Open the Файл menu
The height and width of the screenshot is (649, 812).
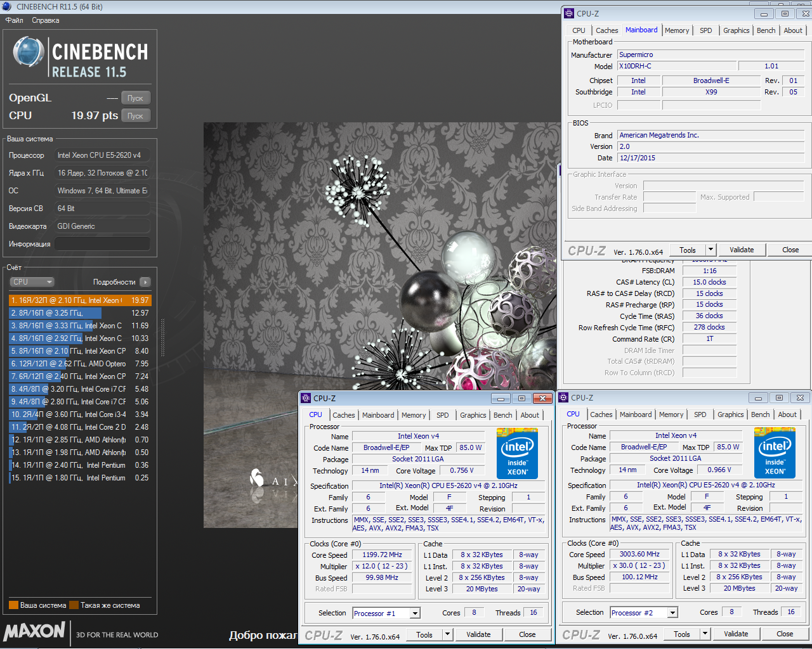[x=15, y=20]
